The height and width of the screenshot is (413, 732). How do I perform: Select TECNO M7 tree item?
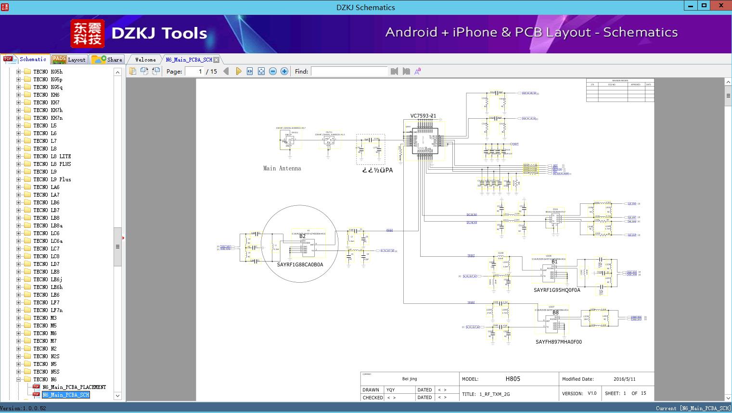pyautogui.click(x=45, y=341)
